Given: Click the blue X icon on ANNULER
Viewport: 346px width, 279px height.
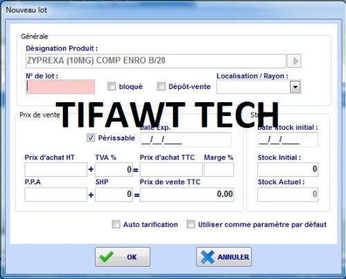Looking at the screenshot, I should tap(208, 257).
